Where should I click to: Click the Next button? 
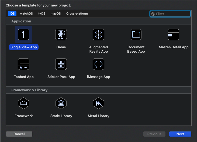pos(180,134)
